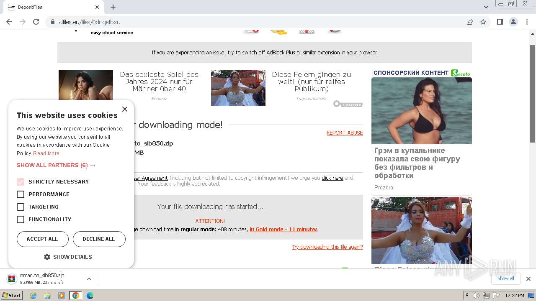Close the cookie consent popup
Viewport: 536px width, 301px height.
tap(124, 109)
